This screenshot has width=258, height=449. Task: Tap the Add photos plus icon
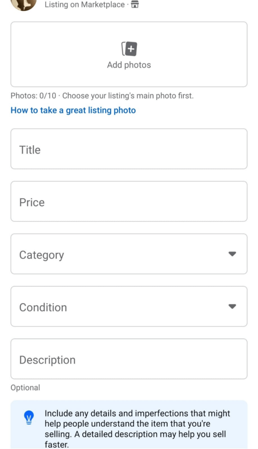pyautogui.click(x=129, y=49)
